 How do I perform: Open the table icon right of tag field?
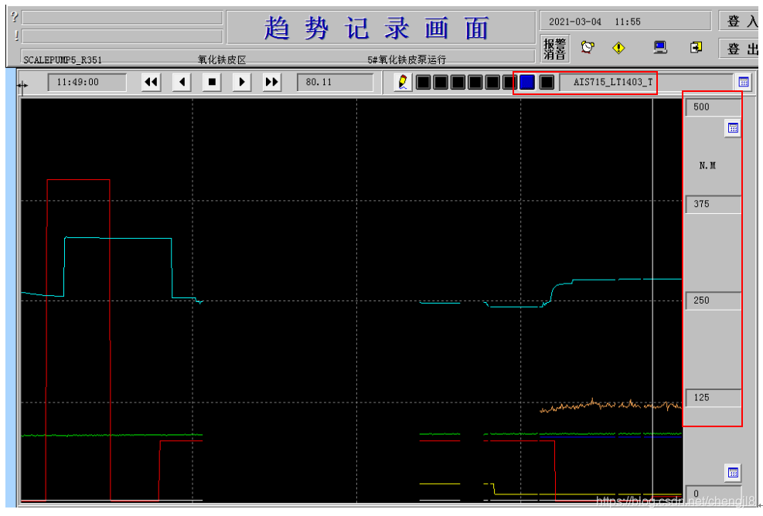point(744,82)
